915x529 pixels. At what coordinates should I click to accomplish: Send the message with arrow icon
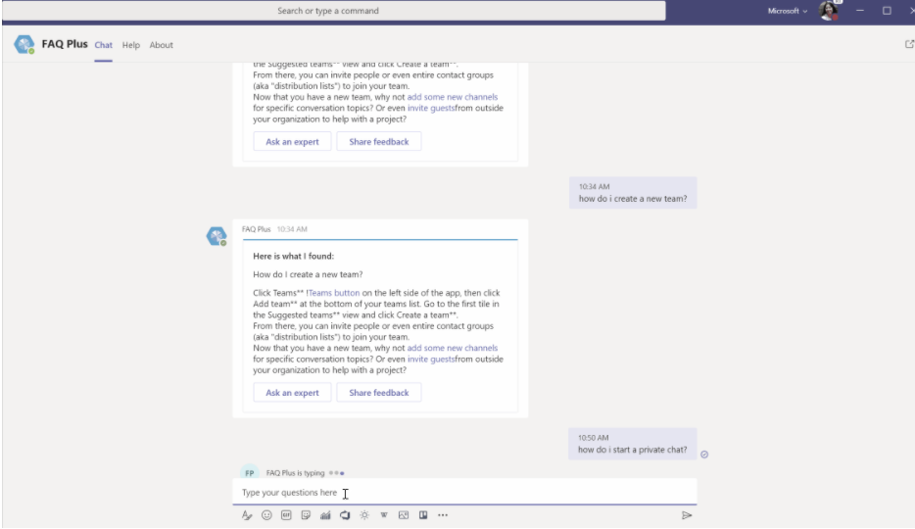(x=687, y=515)
